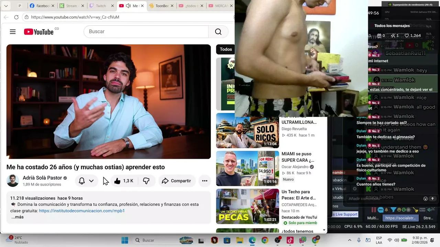Select the Todos filter chip
The image size is (440, 247).
coord(225,49)
